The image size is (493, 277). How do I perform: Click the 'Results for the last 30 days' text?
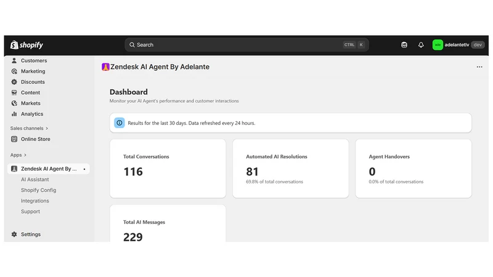tap(192, 123)
